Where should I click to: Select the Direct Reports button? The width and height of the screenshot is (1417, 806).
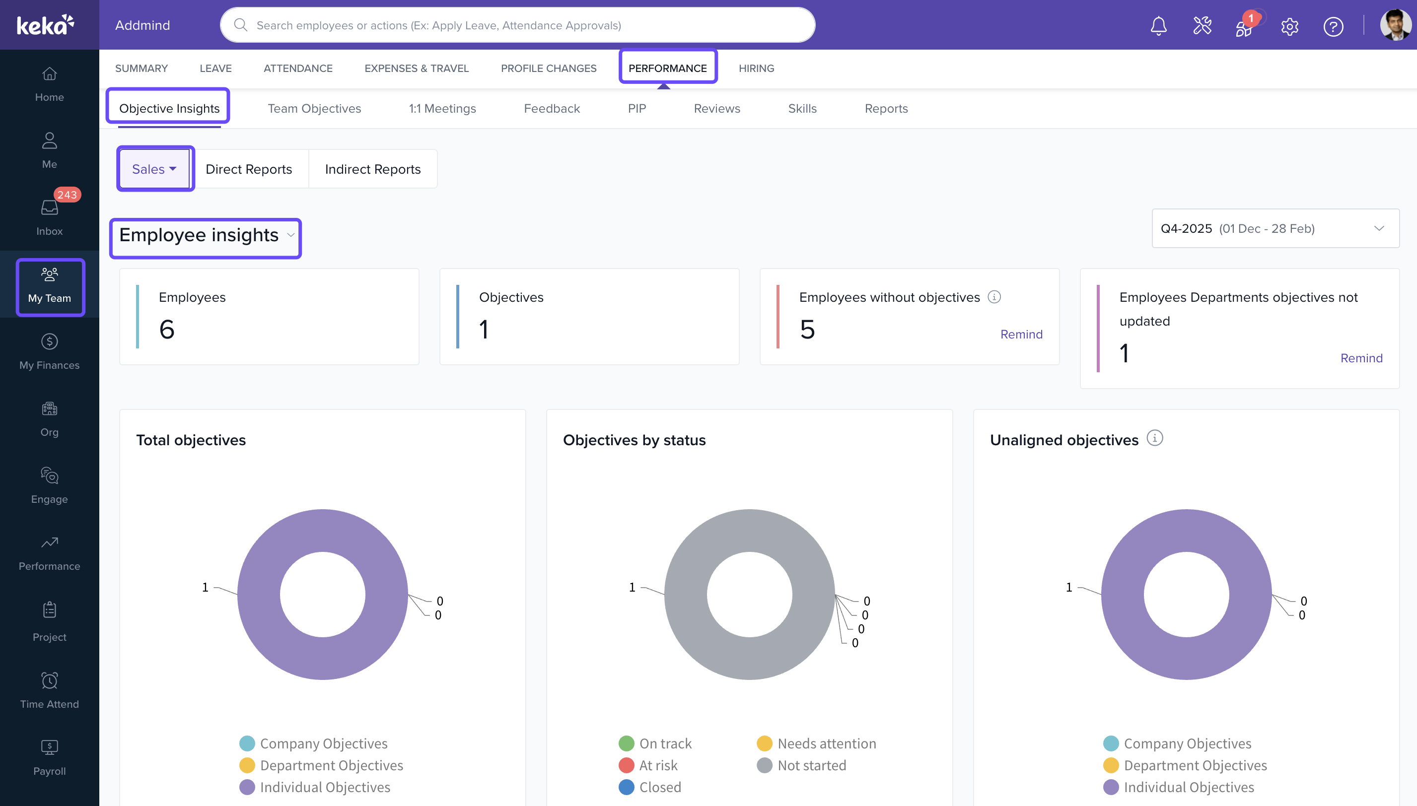click(249, 169)
